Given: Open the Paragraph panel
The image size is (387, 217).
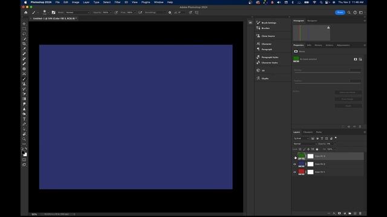Looking at the screenshot, I should (264, 49).
